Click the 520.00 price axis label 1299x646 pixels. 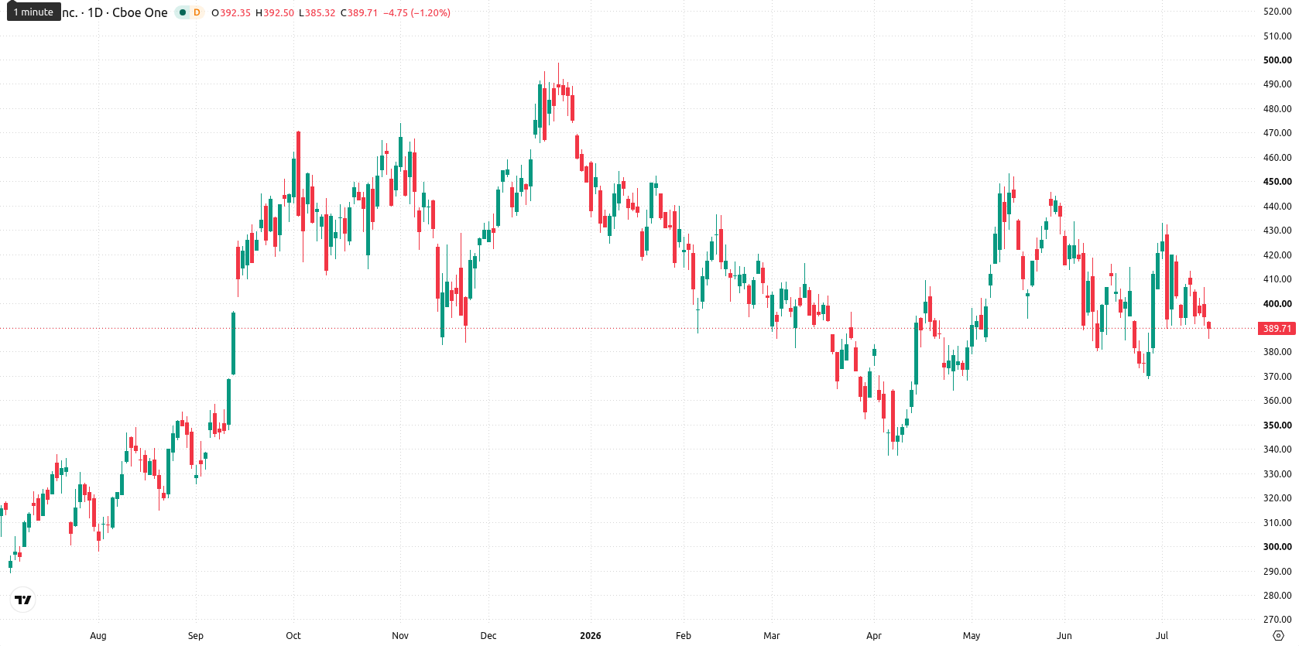1277,12
